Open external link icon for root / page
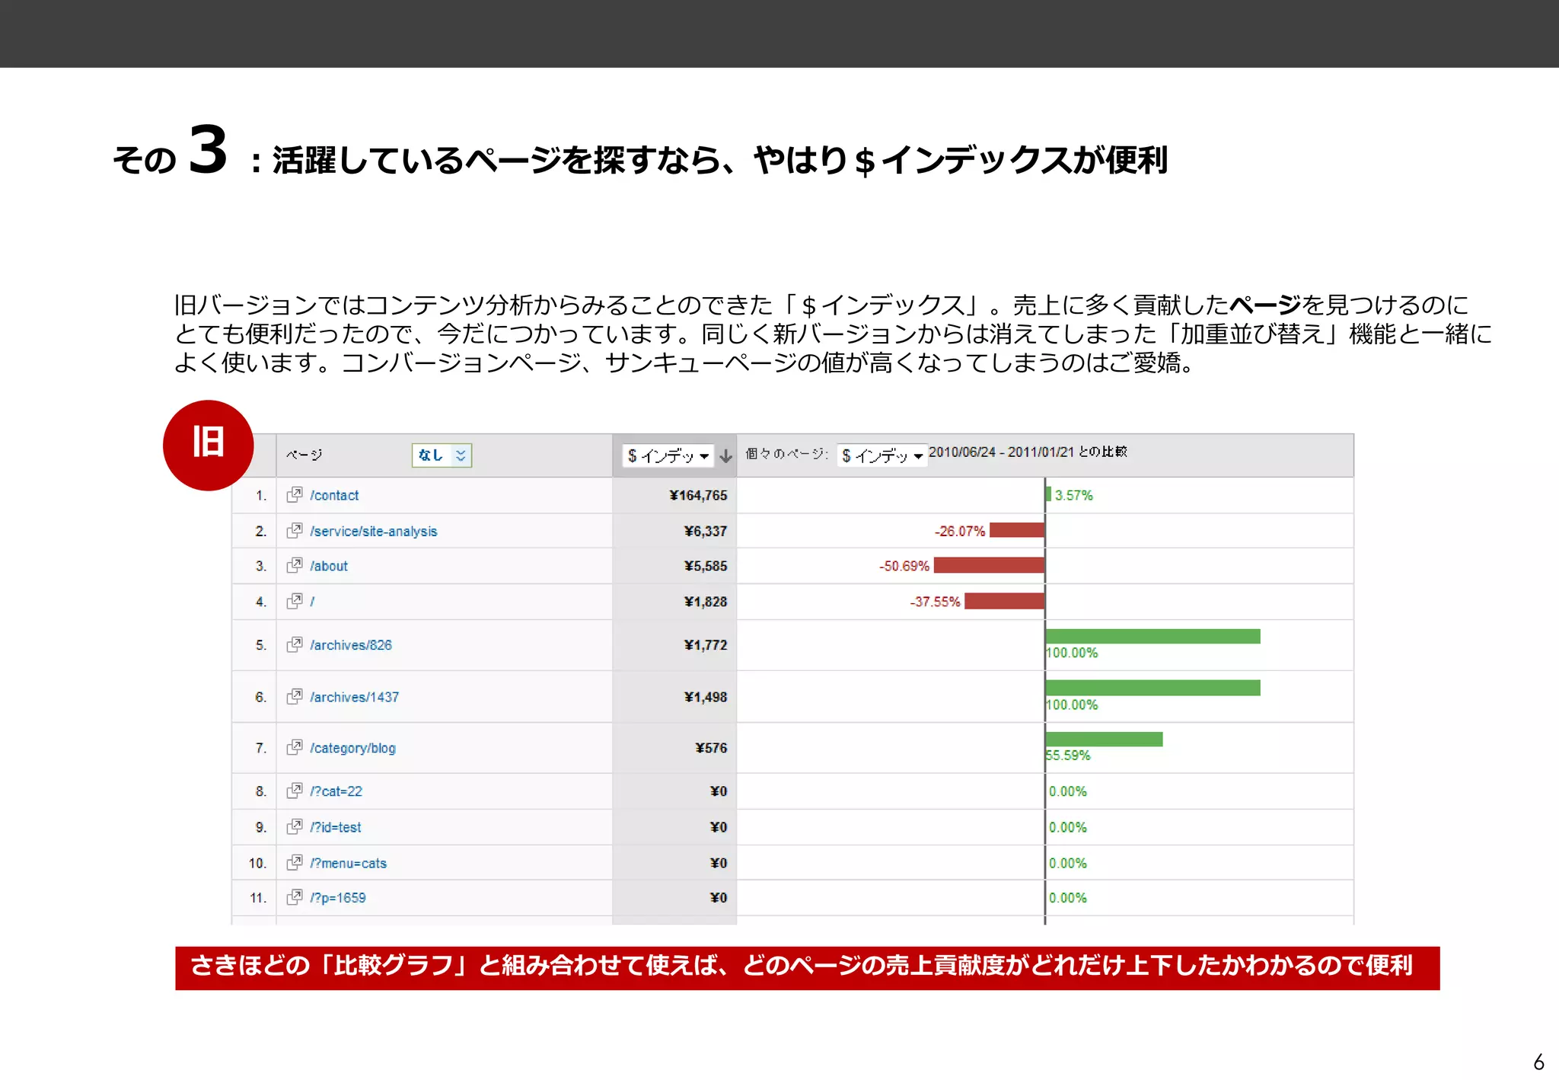 [x=294, y=602]
